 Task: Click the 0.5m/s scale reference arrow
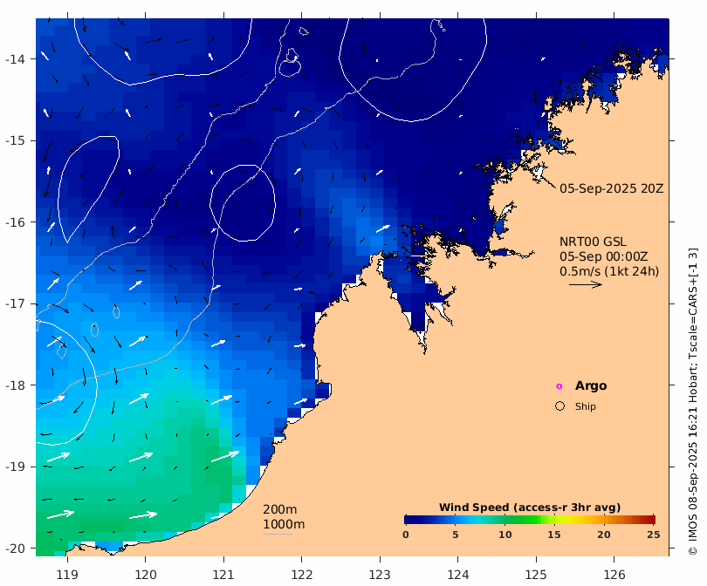pyautogui.click(x=586, y=284)
